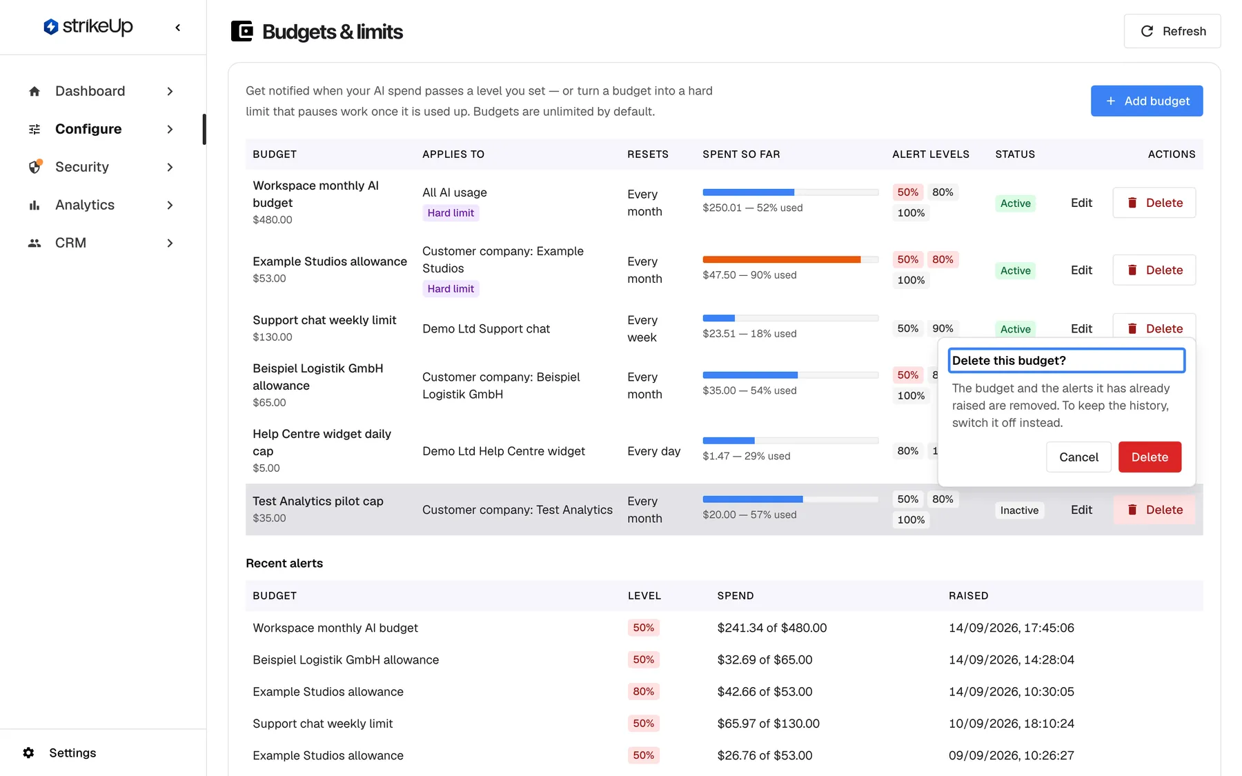Image resolution: width=1242 pixels, height=776 pixels.
Task: Expand the Security section chevron
Action: 170,167
